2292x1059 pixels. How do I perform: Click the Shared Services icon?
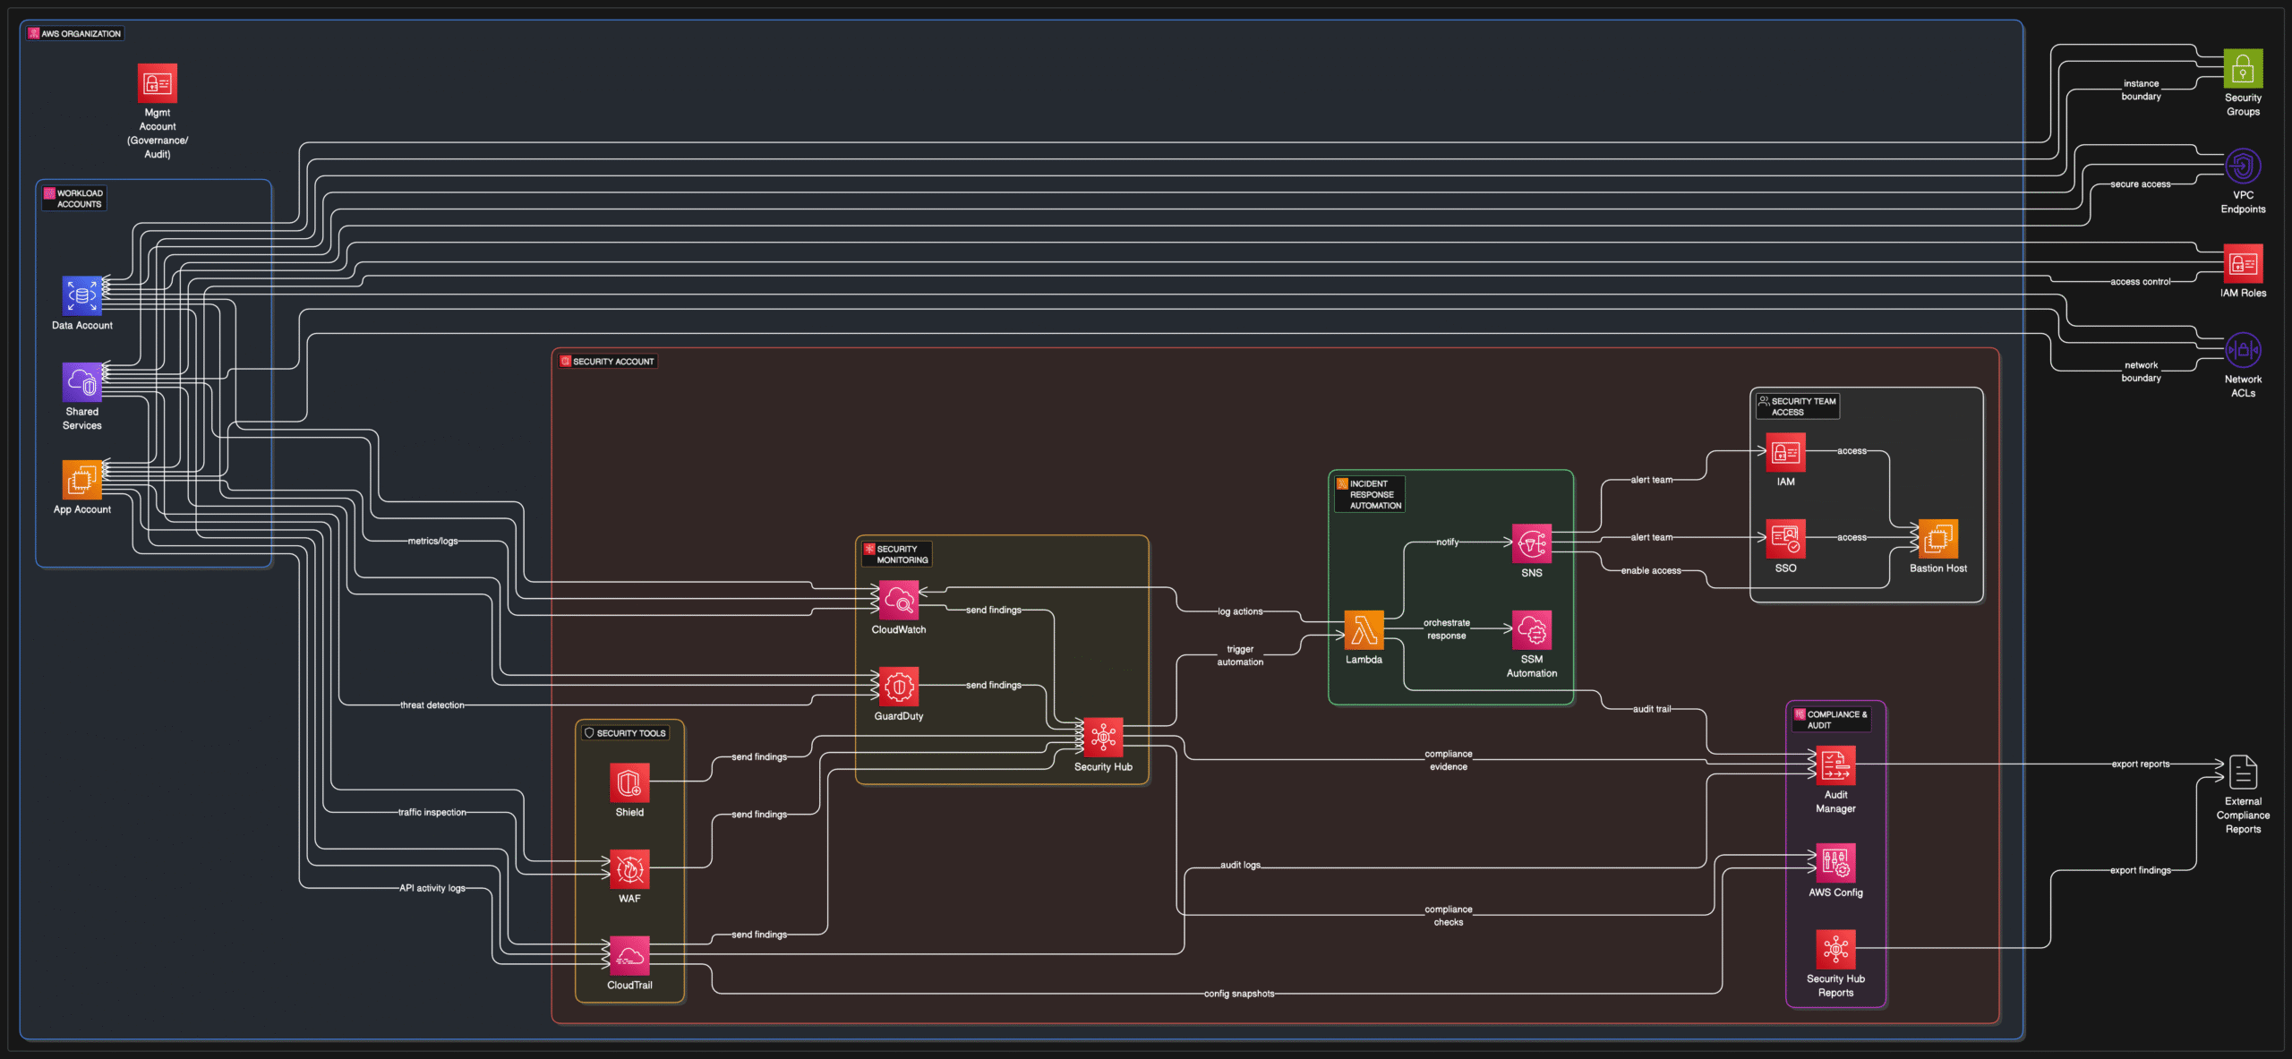(81, 382)
